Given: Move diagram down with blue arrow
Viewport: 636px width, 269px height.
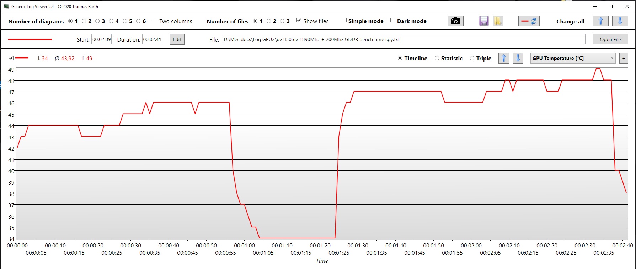Looking at the screenshot, I should pyautogui.click(x=518, y=58).
